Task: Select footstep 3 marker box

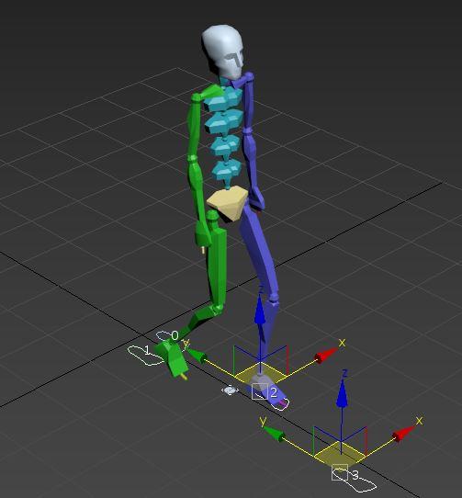Action: 340,472
